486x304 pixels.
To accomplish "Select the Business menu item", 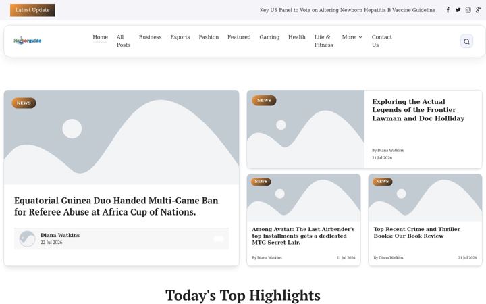I will tap(151, 37).
